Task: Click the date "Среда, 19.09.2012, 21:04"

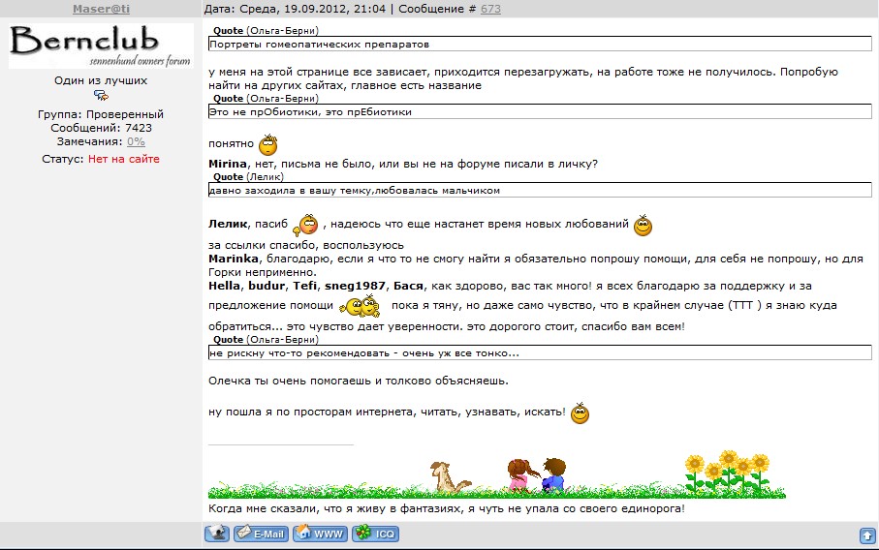Action: pyautogui.click(x=312, y=9)
